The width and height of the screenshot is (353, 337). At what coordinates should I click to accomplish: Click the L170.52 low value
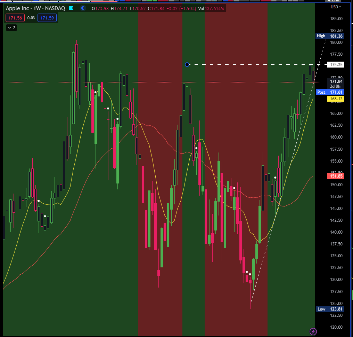tap(138, 9)
